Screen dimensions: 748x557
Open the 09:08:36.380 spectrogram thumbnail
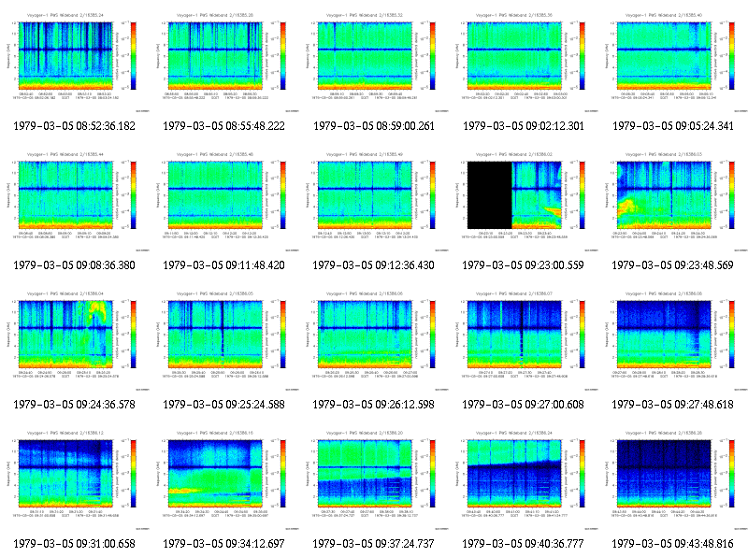(x=75, y=201)
